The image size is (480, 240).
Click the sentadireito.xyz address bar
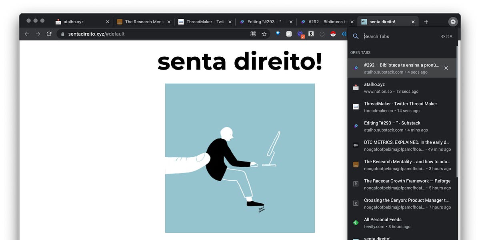120,34
